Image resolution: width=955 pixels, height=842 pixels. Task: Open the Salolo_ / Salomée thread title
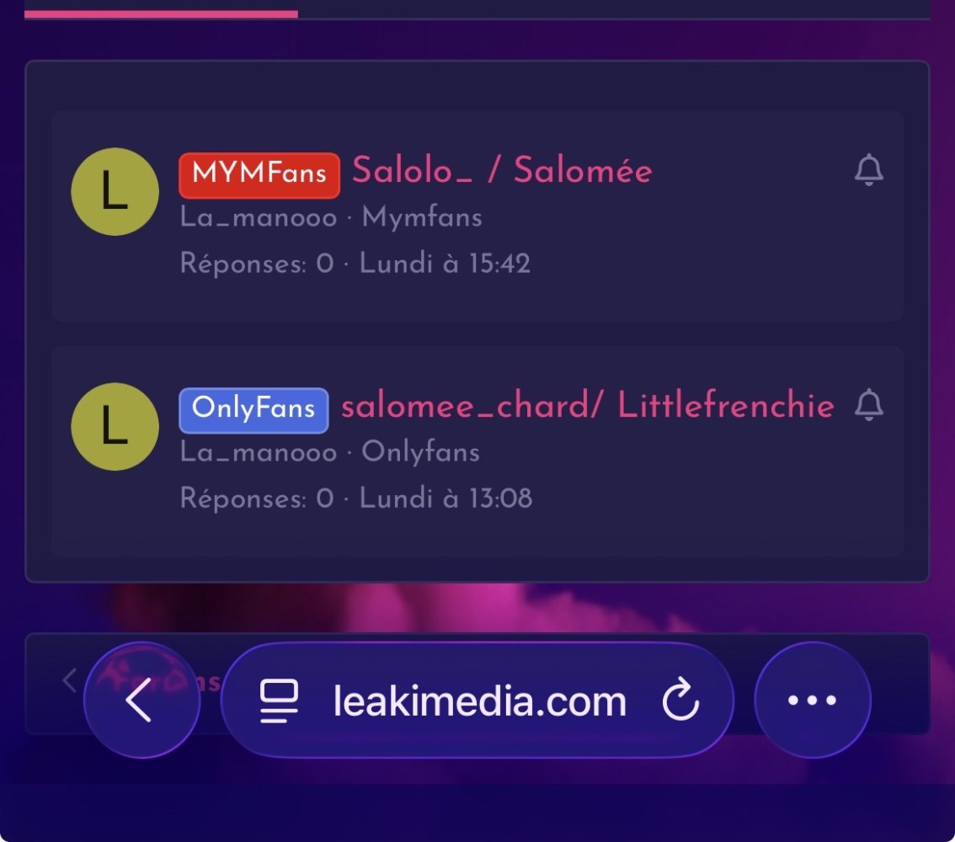tap(503, 170)
